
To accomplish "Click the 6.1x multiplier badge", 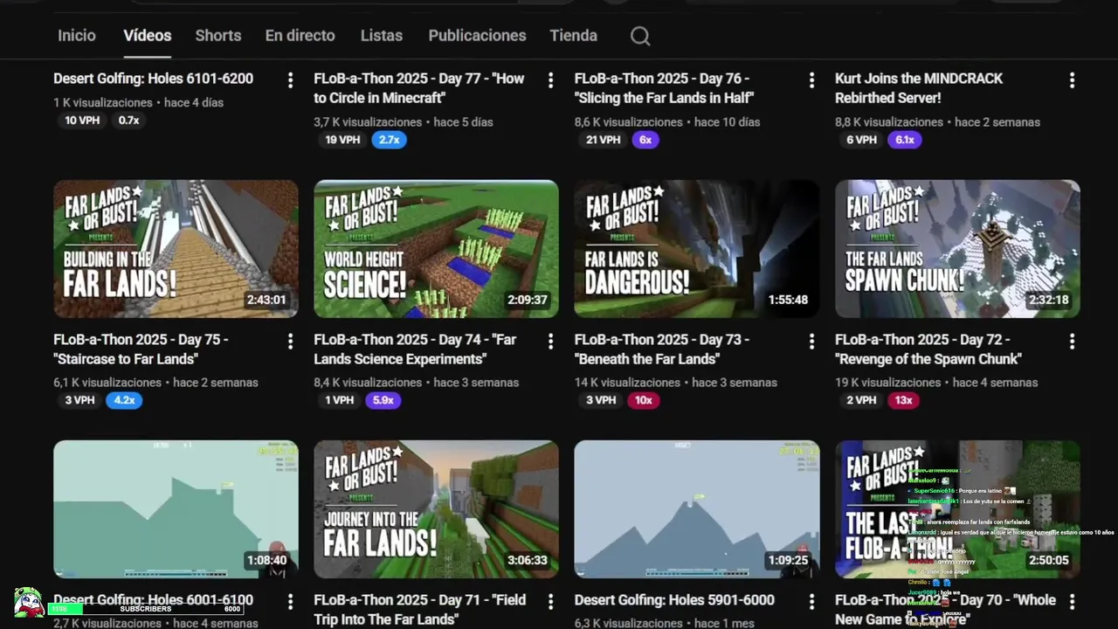I will [905, 140].
